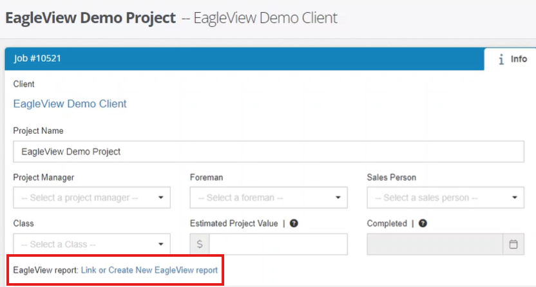
Task: Expand the Project Manager dropdown
Action: point(91,198)
